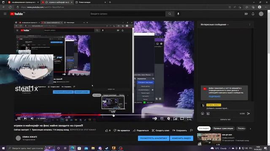
Task: Open the Edge tab actions menu icon
Action: (x=3, y=2)
